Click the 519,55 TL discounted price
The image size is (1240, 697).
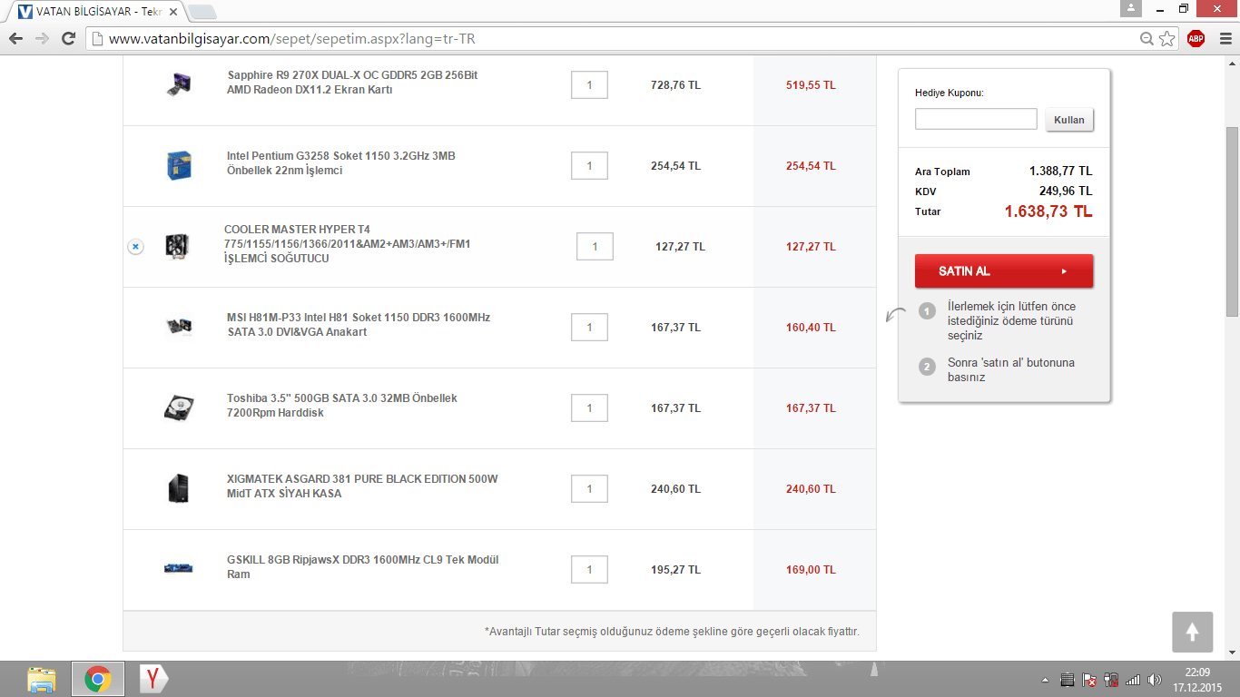[x=811, y=85]
